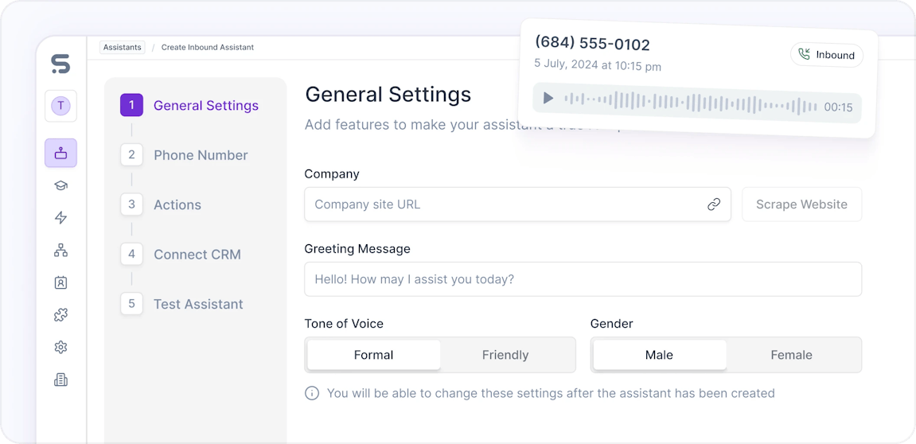Choose Female gender option
The width and height of the screenshot is (916, 444).
pyautogui.click(x=791, y=355)
